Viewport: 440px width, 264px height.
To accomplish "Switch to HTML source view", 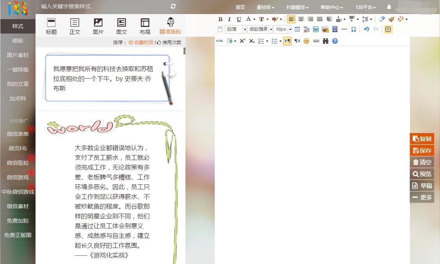I will (219, 41).
